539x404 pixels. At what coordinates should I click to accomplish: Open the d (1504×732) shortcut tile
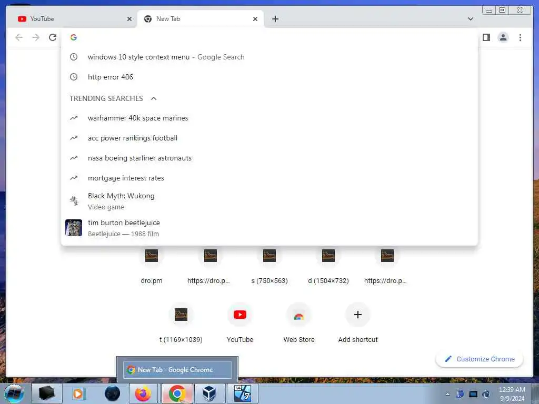pos(328,267)
